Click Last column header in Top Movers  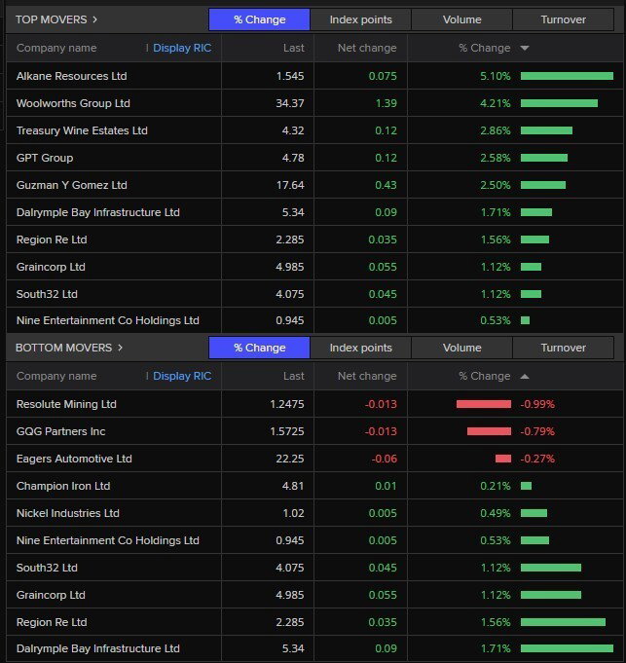[294, 49]
